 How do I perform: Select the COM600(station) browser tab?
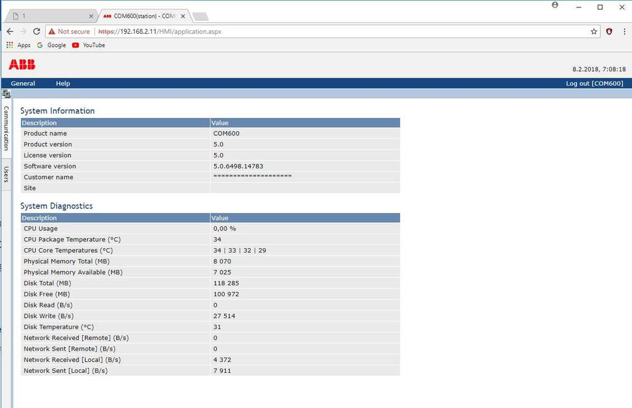tap(144, 16)
